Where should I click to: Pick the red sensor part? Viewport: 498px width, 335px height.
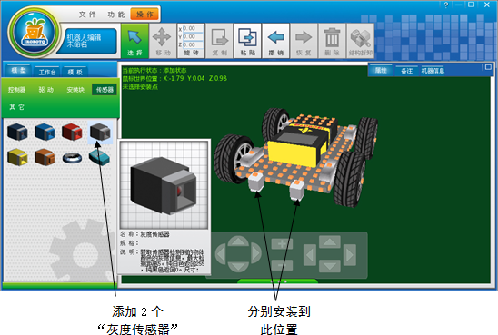click(x=72, y=132)
